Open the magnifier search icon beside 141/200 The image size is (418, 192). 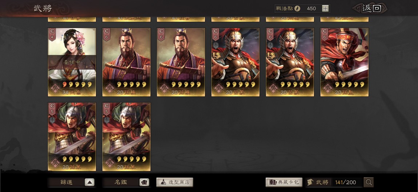coord(369,183)
